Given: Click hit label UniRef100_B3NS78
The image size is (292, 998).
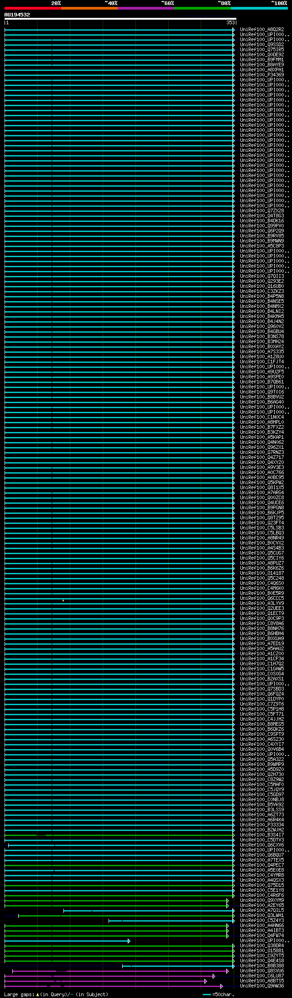Looking at the screenshot, I should coord(262,336).
